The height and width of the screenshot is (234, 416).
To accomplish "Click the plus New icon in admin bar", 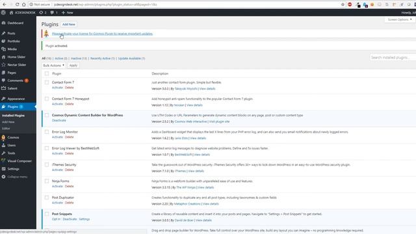I will (63, 12).
